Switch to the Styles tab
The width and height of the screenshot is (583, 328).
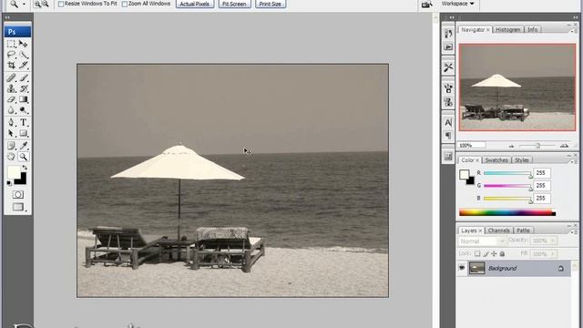(x=522, y=160)
